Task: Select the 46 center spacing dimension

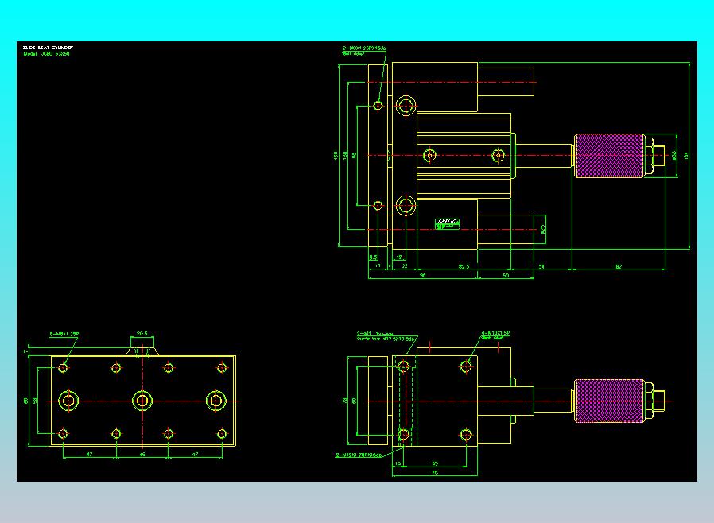Action: pos(142,455)
